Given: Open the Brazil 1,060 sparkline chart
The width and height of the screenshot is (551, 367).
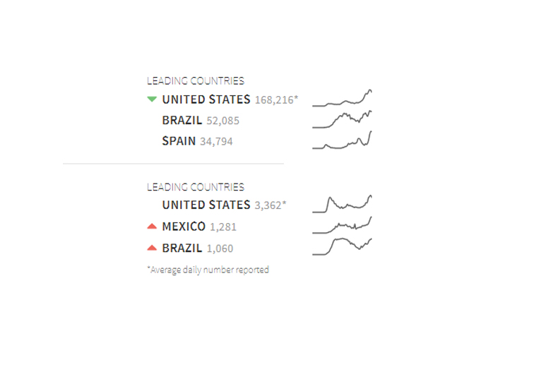Looking at the screenshot, I should tap(342, 246).
